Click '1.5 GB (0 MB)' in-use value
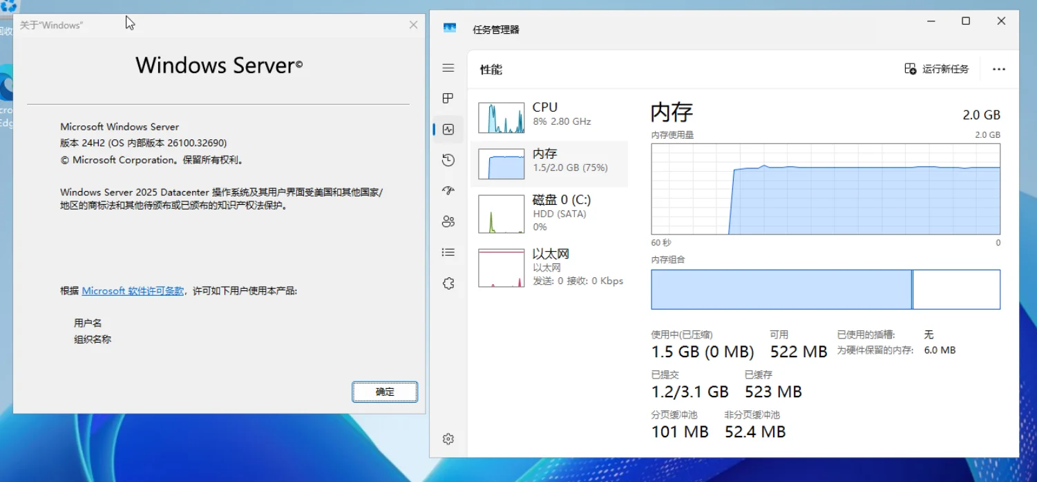 coord(703,352)
